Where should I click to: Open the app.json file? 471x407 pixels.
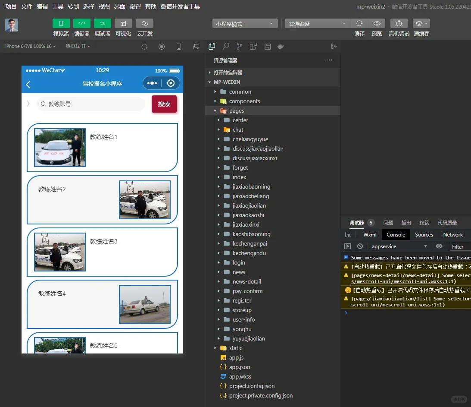click(x=273, y=367)
